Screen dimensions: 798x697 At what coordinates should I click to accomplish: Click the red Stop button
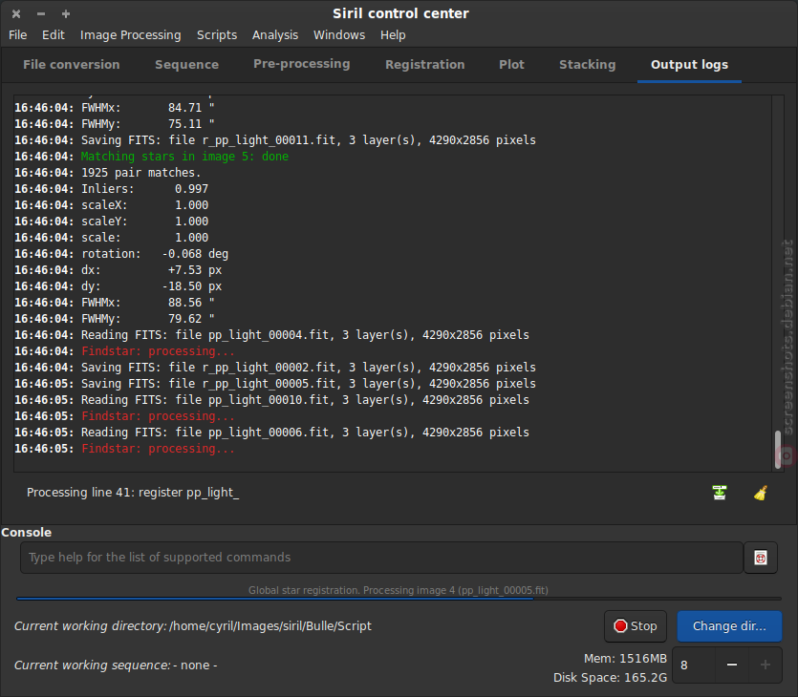click(636, 626)
